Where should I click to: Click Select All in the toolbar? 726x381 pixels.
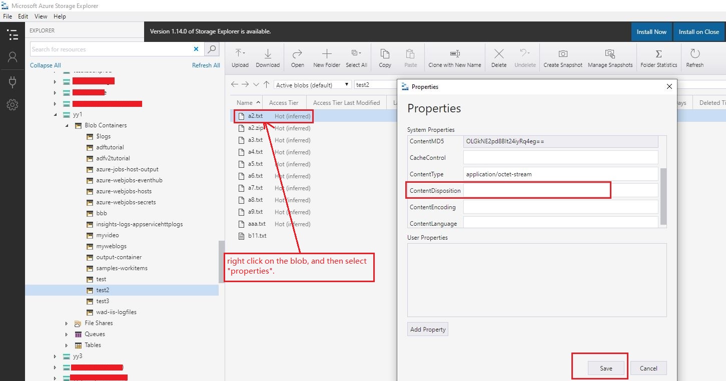pyautogui.click(x=356, y=58)
